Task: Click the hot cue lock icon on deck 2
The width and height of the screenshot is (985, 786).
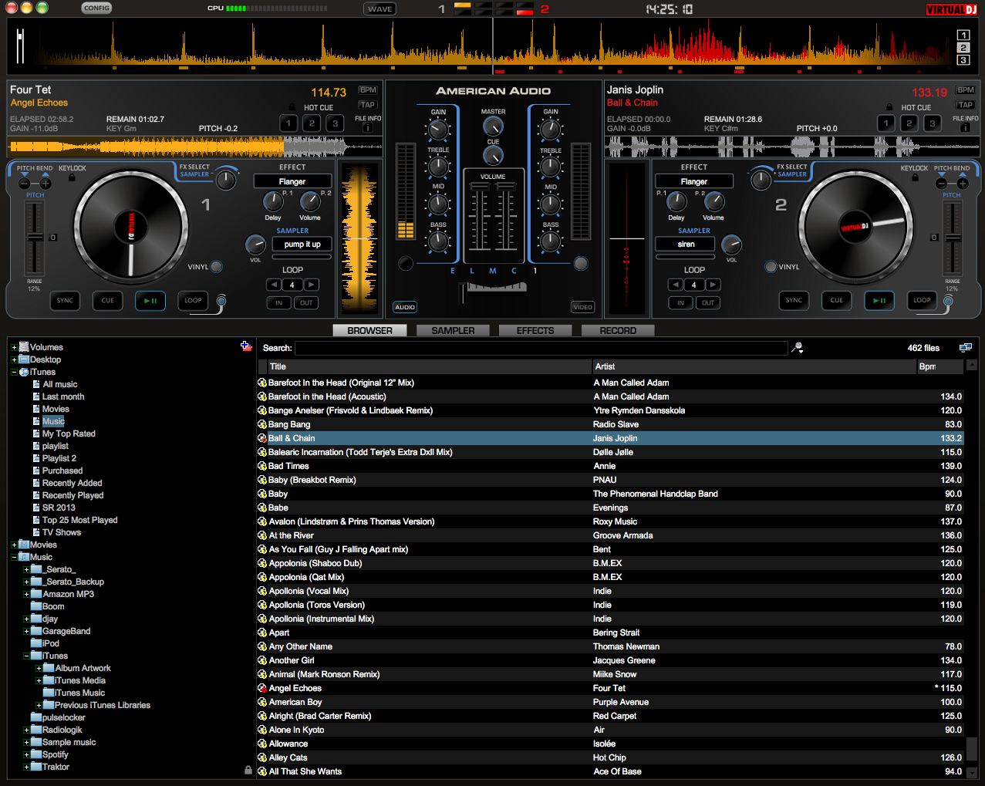Action: click(x=889, y=107)
